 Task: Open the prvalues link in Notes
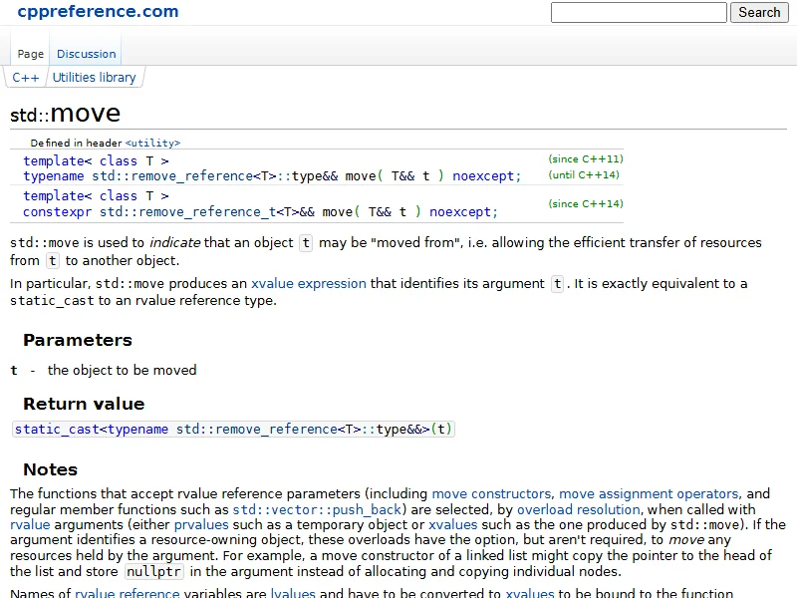click(201, 524)
